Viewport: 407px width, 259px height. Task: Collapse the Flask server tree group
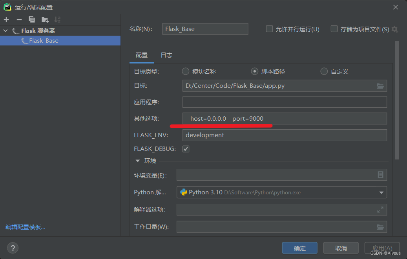click(x=5, y=31)
